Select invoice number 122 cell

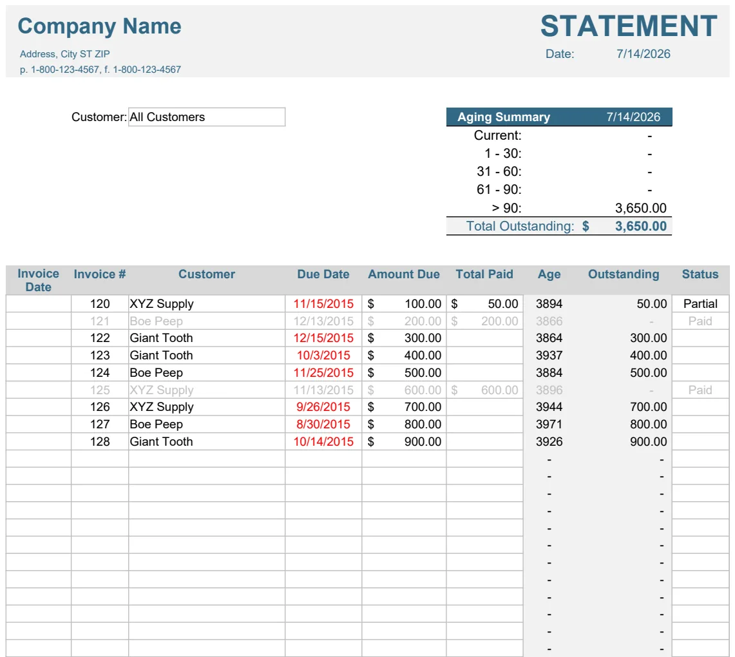[x=100, y=338]
